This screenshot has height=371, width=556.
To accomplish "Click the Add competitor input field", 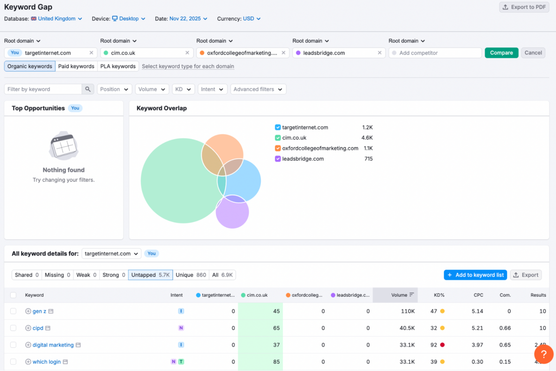I will coord(435,53).
